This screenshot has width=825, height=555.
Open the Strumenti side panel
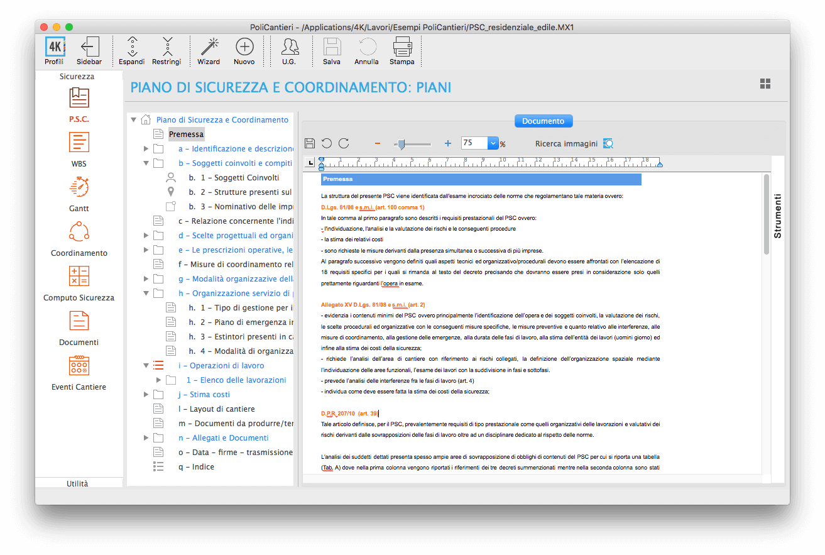(777, 216)
